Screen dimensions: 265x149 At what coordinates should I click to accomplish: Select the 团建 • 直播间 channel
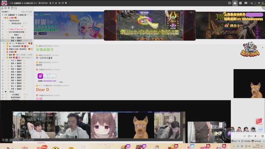point(16,38)
